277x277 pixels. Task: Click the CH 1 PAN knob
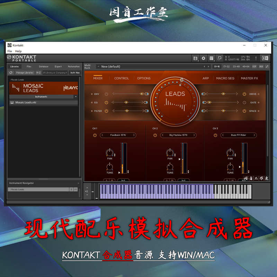pos(110,153)
